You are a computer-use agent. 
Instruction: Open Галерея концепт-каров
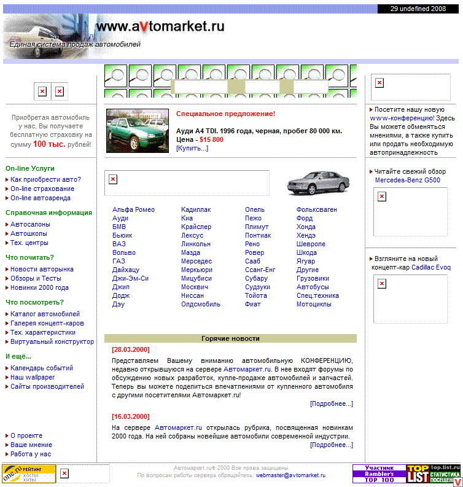pyautogui.click(x=47, y=323)
